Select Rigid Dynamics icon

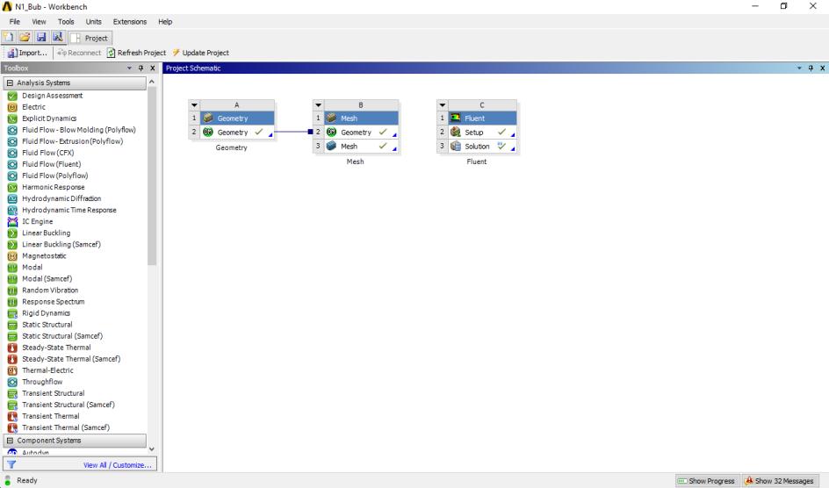point(12,313)
